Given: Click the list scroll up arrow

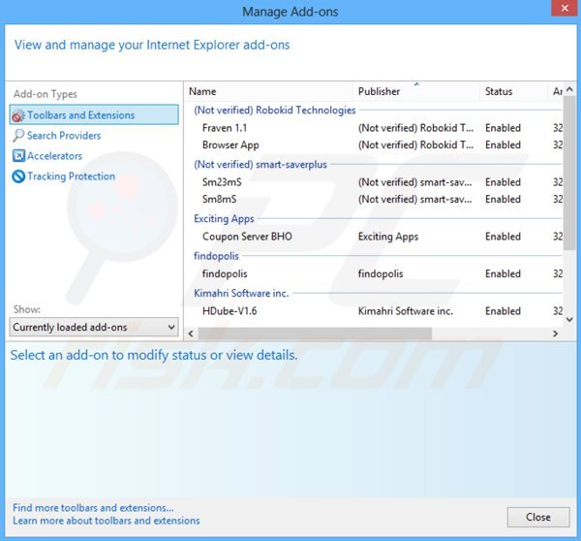Looking at the screenshot, I should point(569,89).
